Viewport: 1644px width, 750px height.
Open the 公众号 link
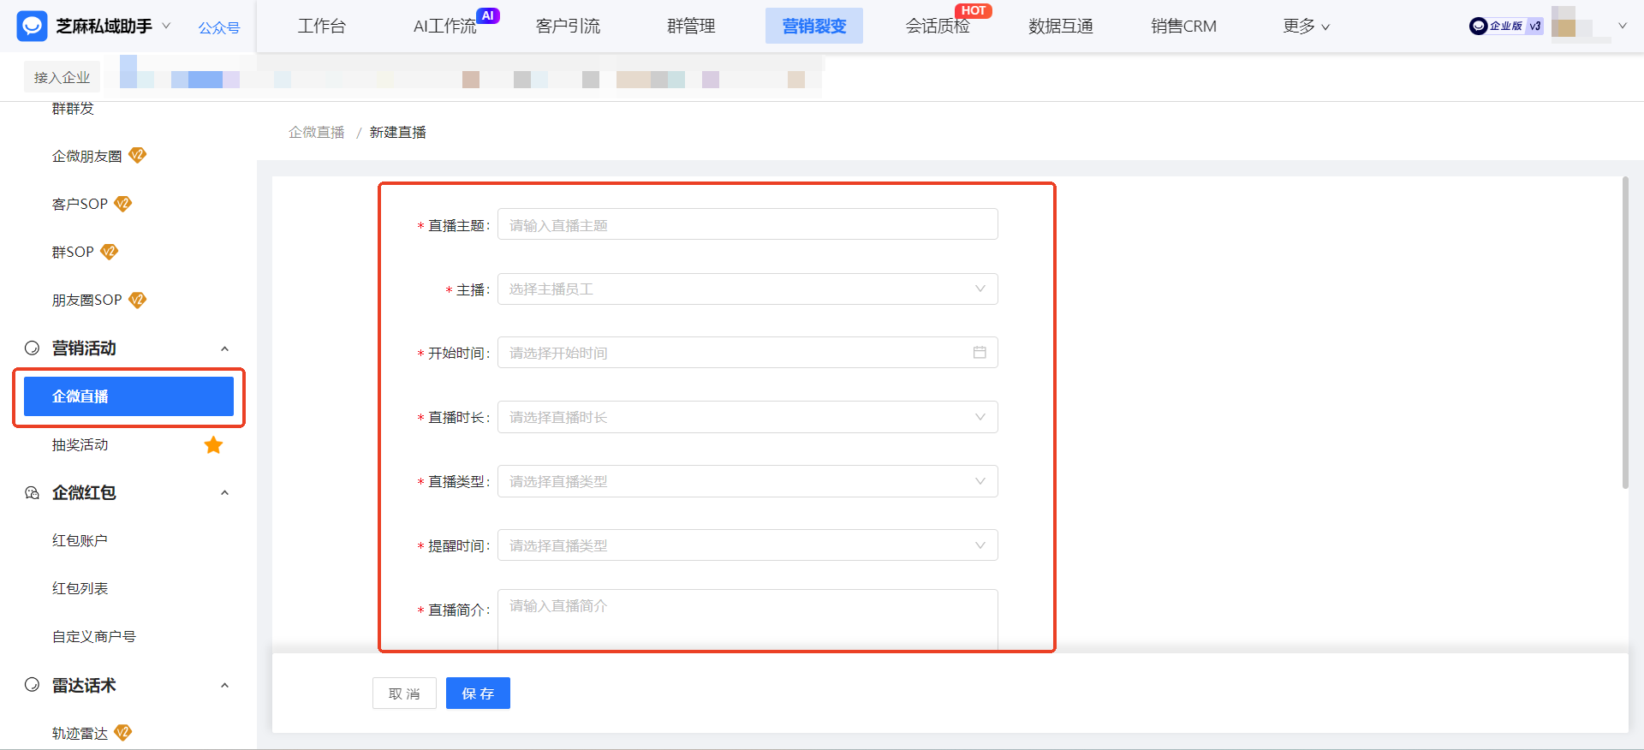[219, 27]
